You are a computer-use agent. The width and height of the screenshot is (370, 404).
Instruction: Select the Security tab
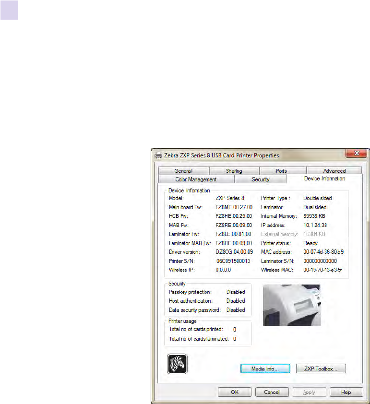(x=261, y=179)
